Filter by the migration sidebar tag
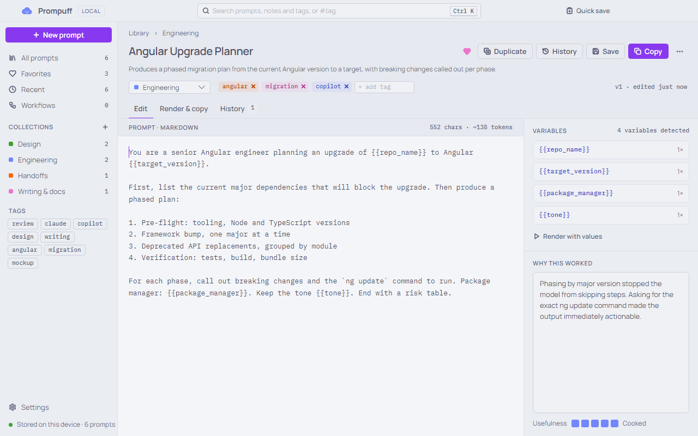698x436 pixels. click(65, 250)
